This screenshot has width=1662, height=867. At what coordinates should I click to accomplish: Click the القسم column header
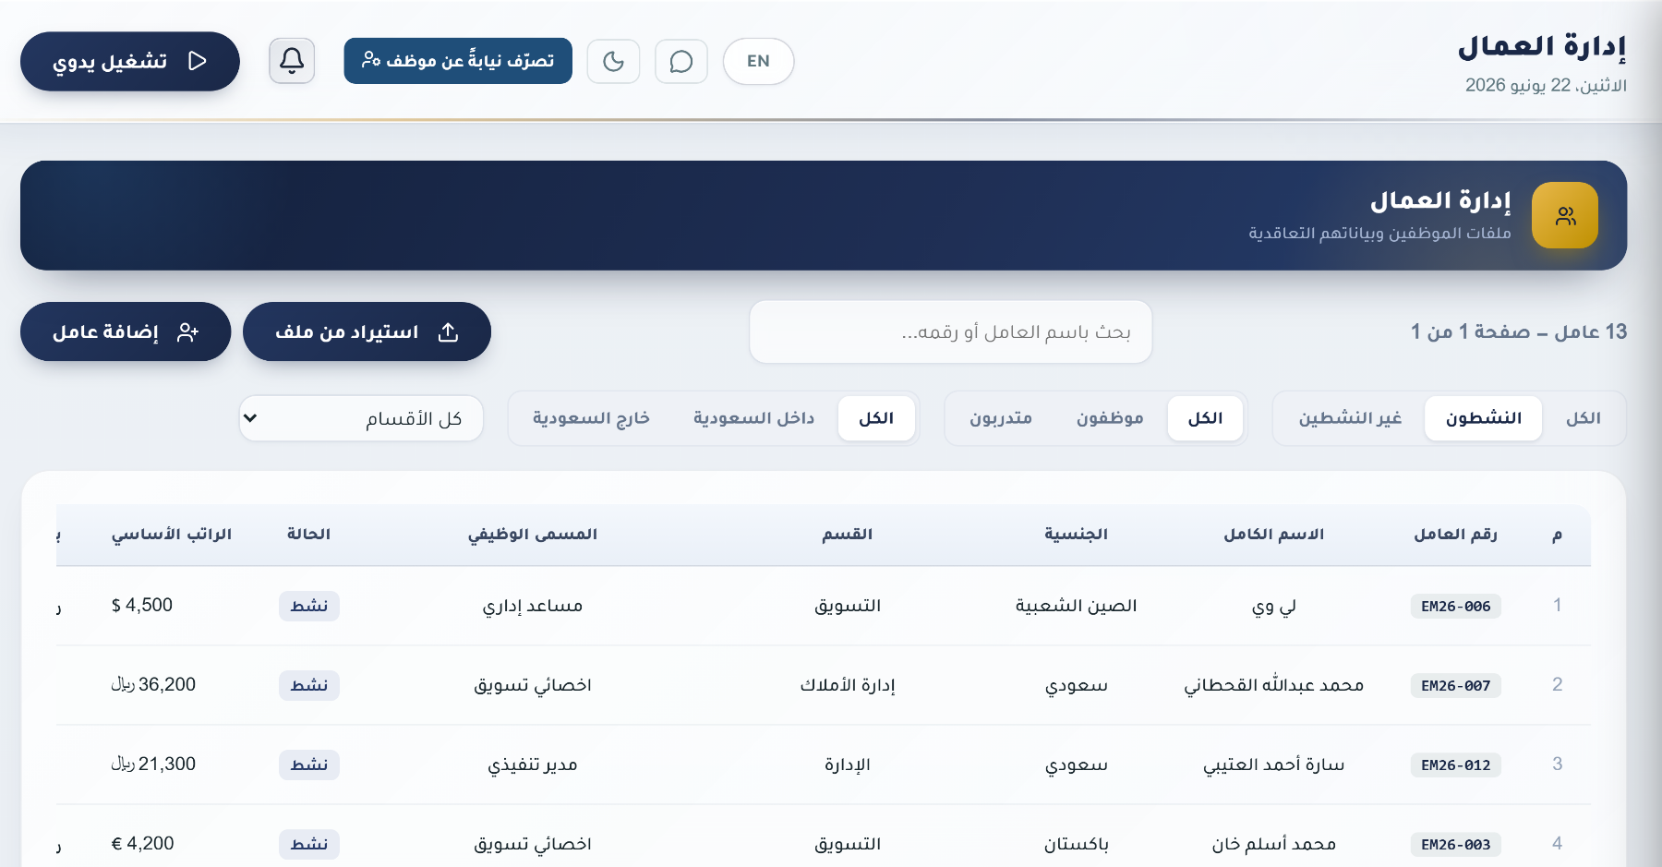pos(847,535)
